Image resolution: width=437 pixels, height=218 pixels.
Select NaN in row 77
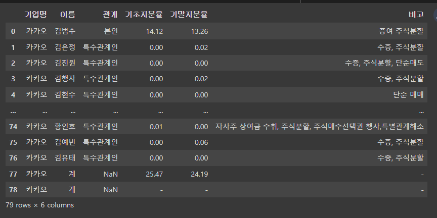[111, 174]
